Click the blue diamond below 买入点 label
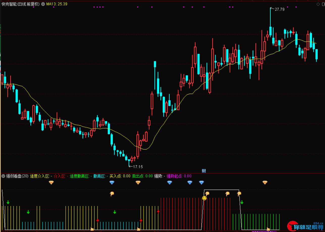The height and width of the screenshot is (232, 325). coord(112,183)
